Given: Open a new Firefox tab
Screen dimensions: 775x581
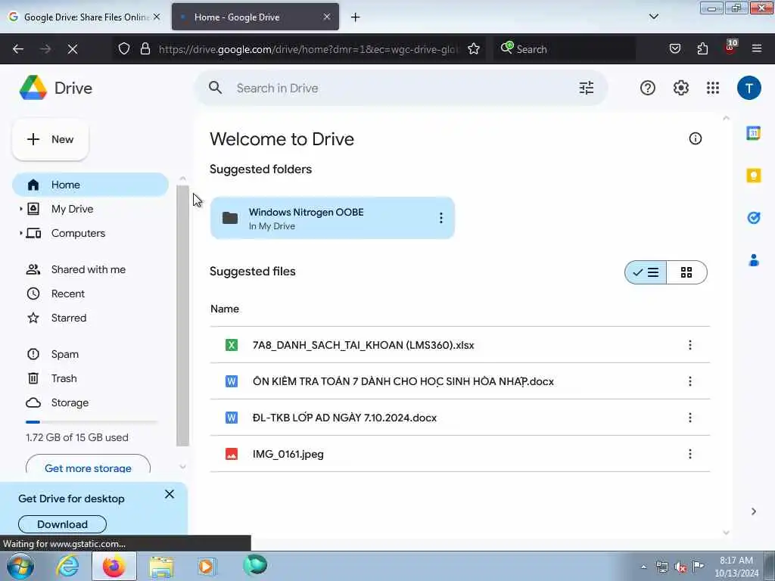Looking at the screenshot, I should (356, 17).
